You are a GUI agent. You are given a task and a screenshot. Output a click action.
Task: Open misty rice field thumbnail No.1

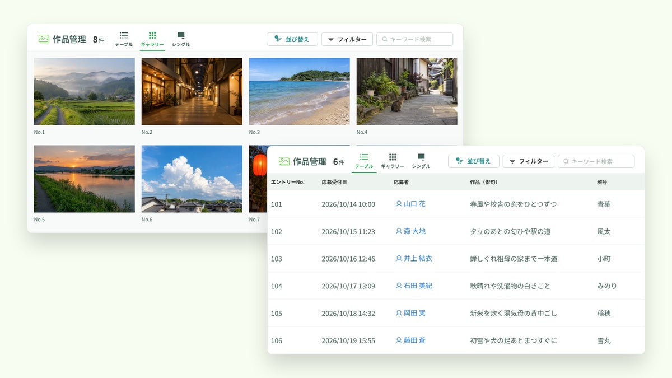(x=85, y=91)
